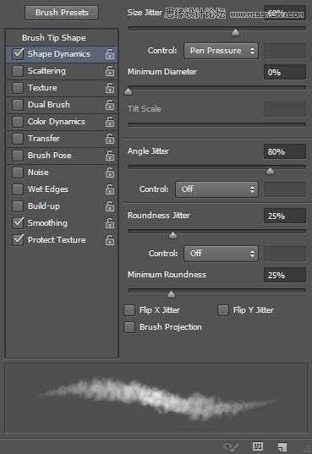Uncheck the Smoothing checkbox
The image size is (312, 454).
18,223
